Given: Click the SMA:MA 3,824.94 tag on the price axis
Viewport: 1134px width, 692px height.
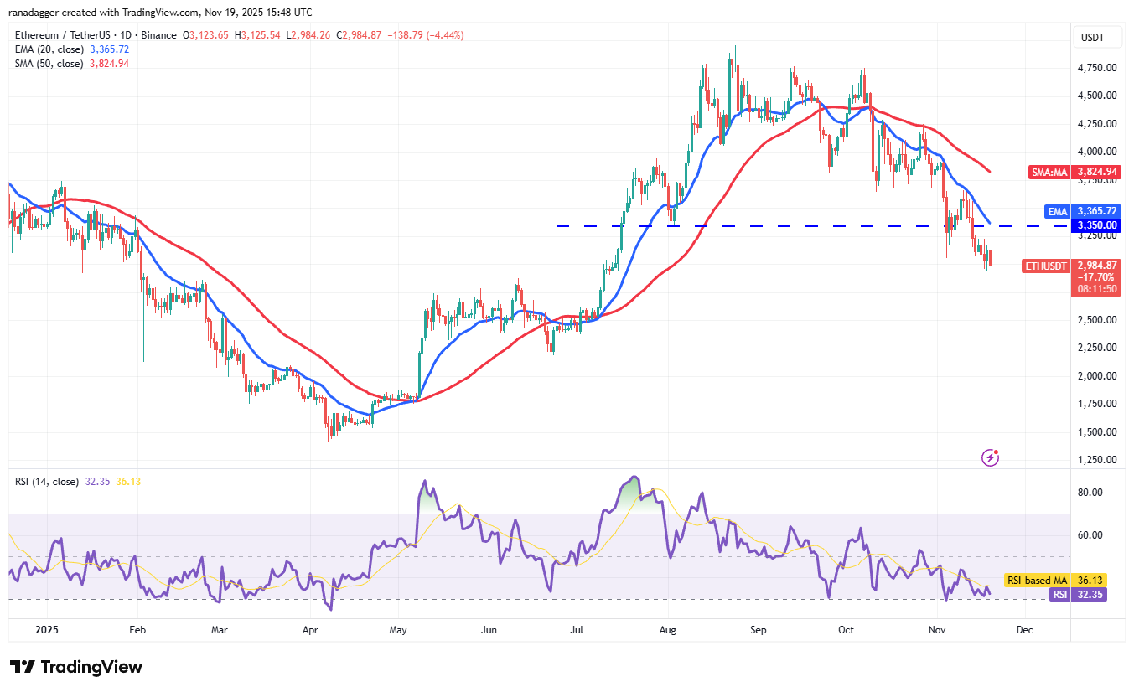Looking at the screenshot, I should [x=1074, y=172].
